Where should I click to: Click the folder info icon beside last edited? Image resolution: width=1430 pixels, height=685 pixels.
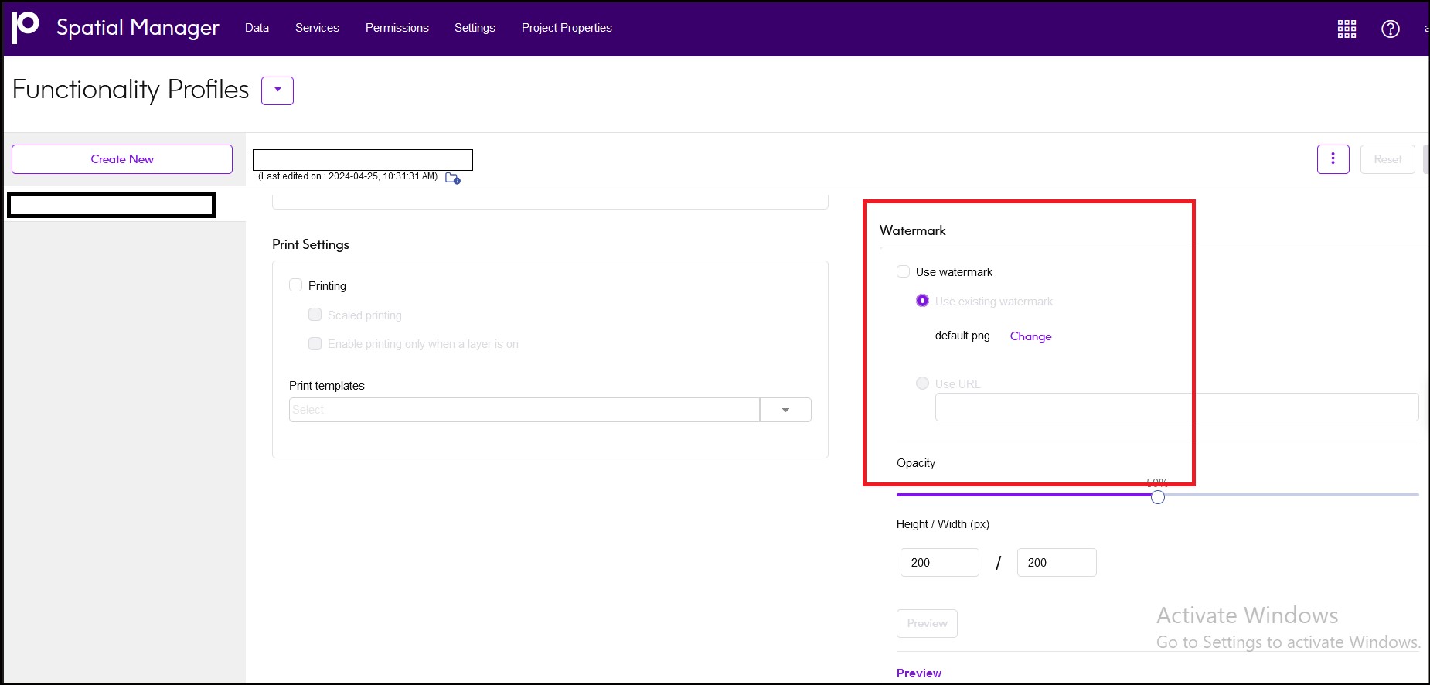coord(453,179)
